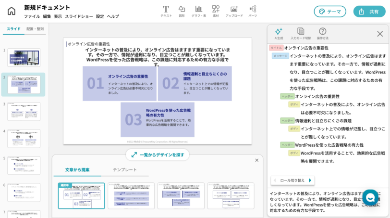Select the 図形 (Shape) tool
Viewport: 390px width, 218px height.
tap(182, 12)
